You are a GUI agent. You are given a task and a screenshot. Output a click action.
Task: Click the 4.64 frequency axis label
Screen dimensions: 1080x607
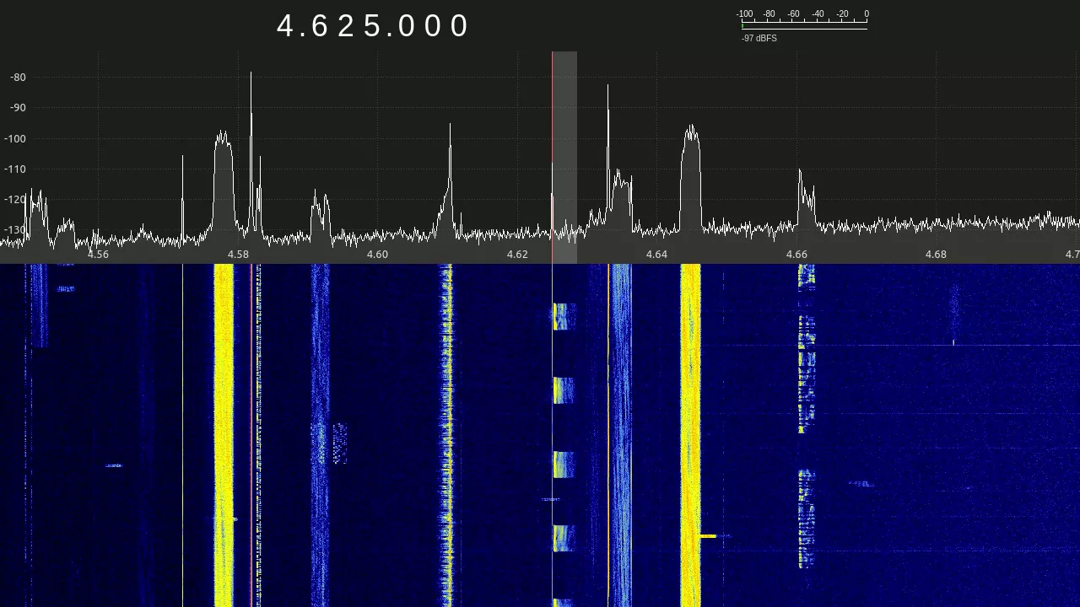(x=656, y=254)
